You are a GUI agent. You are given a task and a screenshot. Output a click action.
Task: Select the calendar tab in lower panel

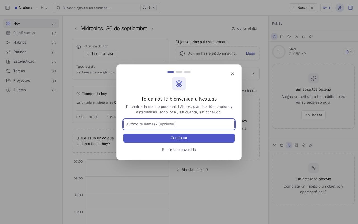point(282,145)
